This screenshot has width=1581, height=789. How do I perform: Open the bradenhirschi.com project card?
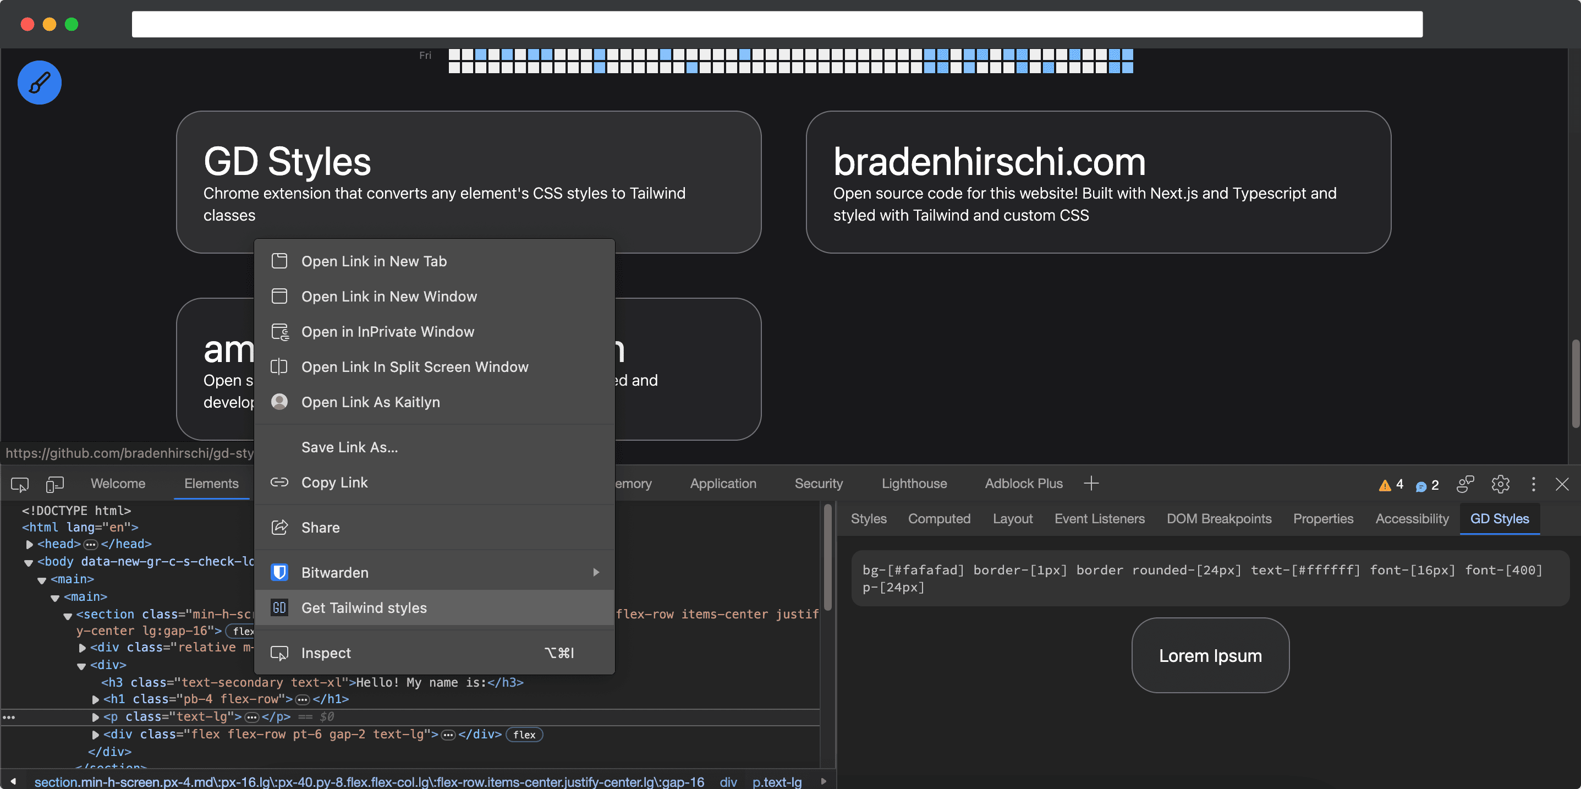[x=1098, y=182]
